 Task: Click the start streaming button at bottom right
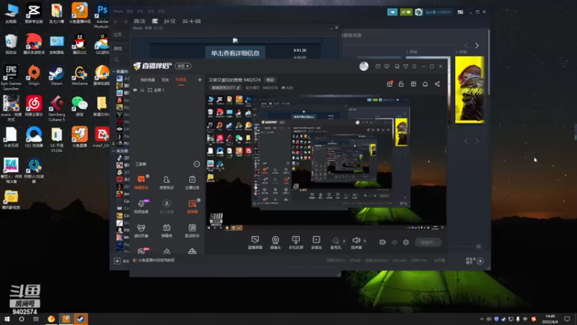[428, 242]
